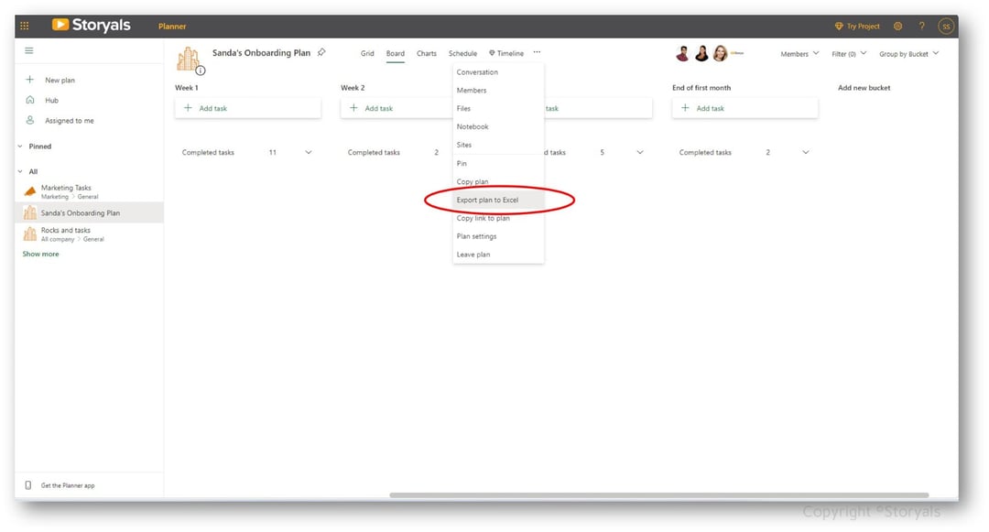The width and height of the screenshot is (989, 532).
Task: Open the settings gear icon
Action: 897,26
